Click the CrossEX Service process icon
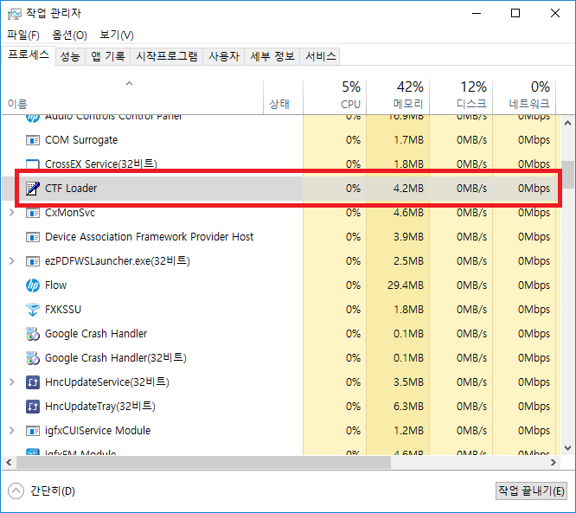The height and width of the screenshot is (513, 576). coord(33,164)
